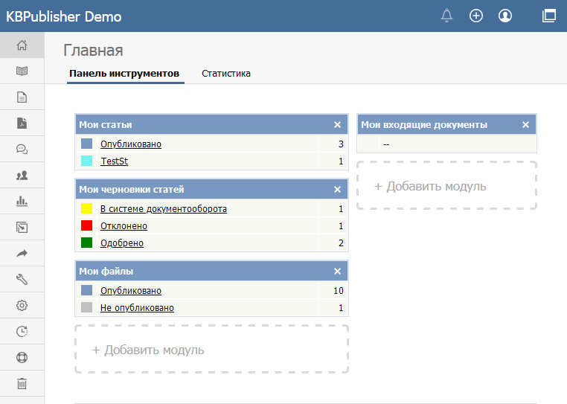The image size is (567, 404).
Task: Click the plus circle add icon
Action: pyautogui.click(x=476, y=16)
